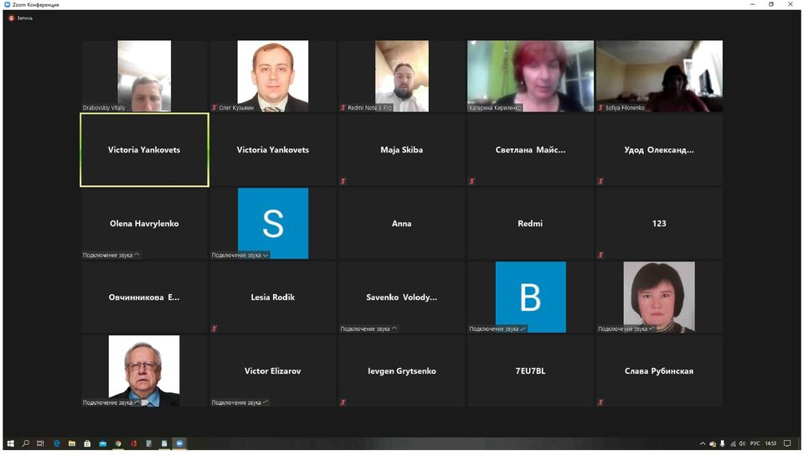Click the taskbar clock showing 14:53

coord(770,444)
